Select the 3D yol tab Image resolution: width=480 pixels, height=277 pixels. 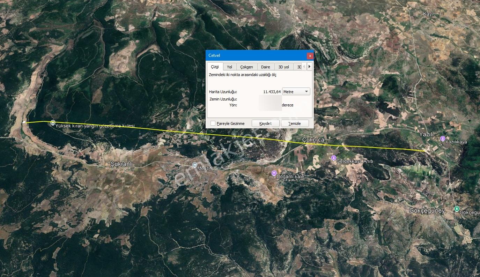coord(284,67)
